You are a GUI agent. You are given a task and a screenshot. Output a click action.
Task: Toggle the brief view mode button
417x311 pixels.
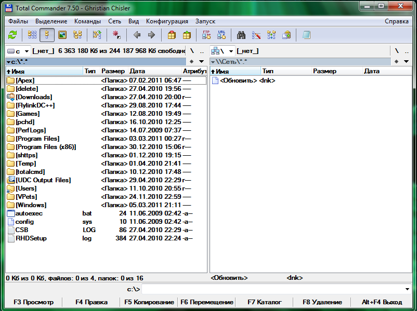32,35
